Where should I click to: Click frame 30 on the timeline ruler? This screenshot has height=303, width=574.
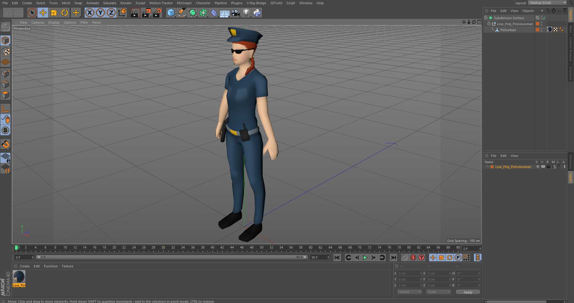(163, 248)
